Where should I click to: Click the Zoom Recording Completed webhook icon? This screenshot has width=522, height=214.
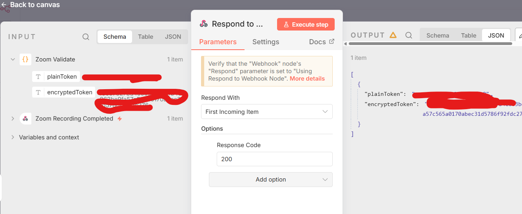[x=25, y=119]
